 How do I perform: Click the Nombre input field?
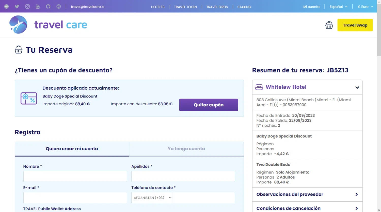point(75,176)
